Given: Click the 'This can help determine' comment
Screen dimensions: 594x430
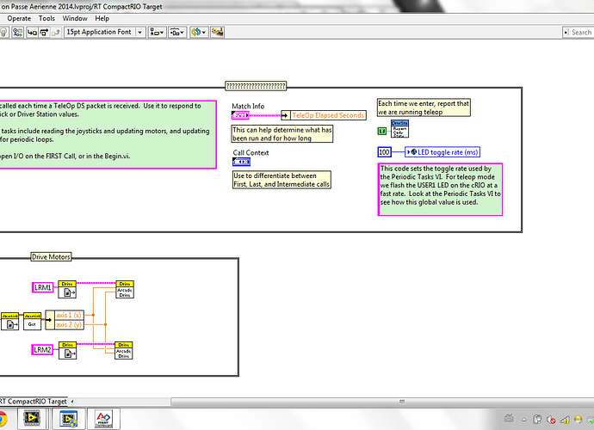Looking at the screenshot, I should [282, 134].
